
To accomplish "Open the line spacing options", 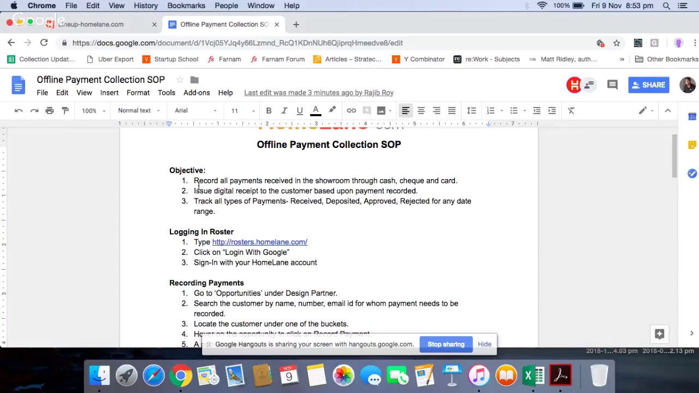I will [x=471, y=111].
